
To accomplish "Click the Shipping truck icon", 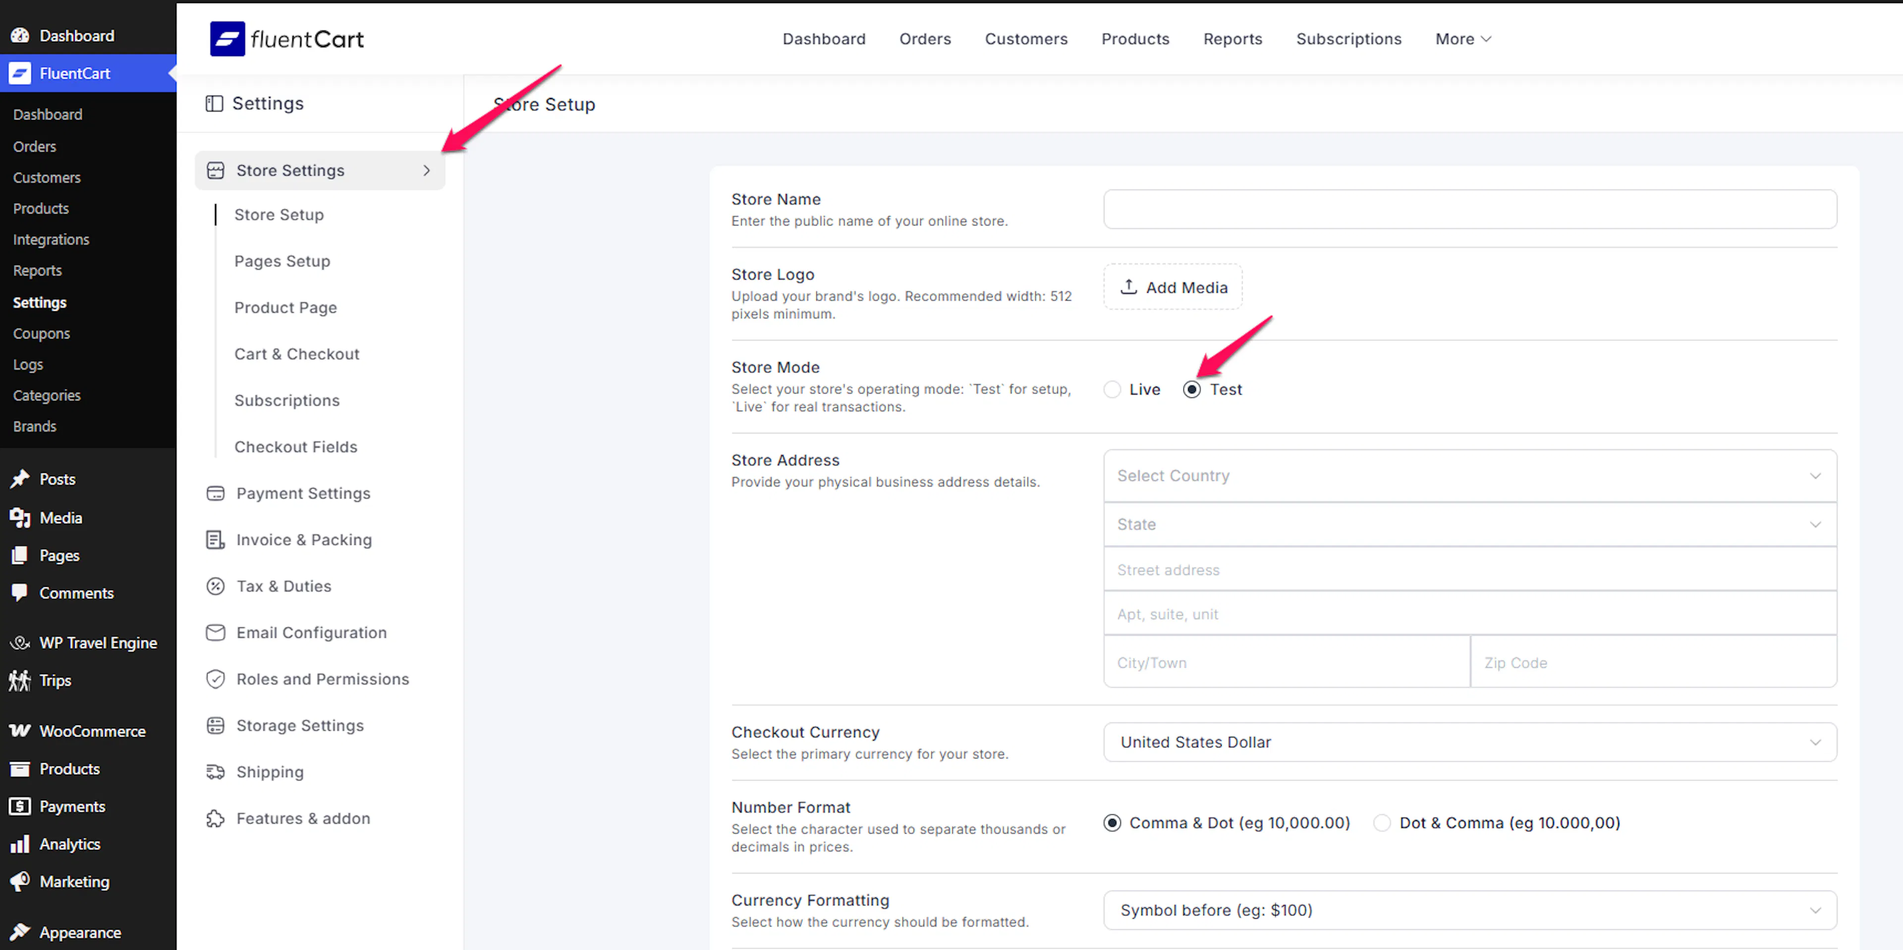I will 215,773.
